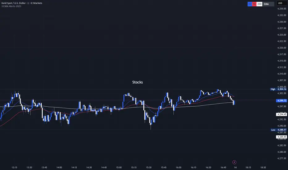Click the Low price label tag
The height and width of the screenshot is (170, 288).
coord(273,130)
